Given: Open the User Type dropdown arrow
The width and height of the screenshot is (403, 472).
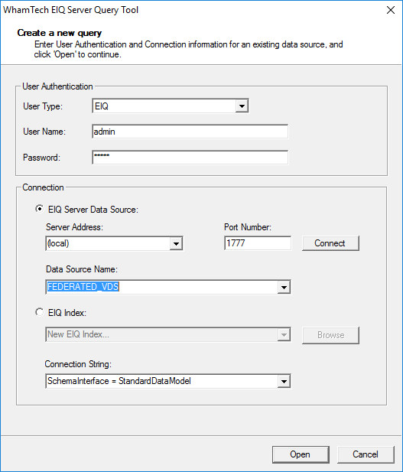Looking at the screenshot, I should (242, 106).
